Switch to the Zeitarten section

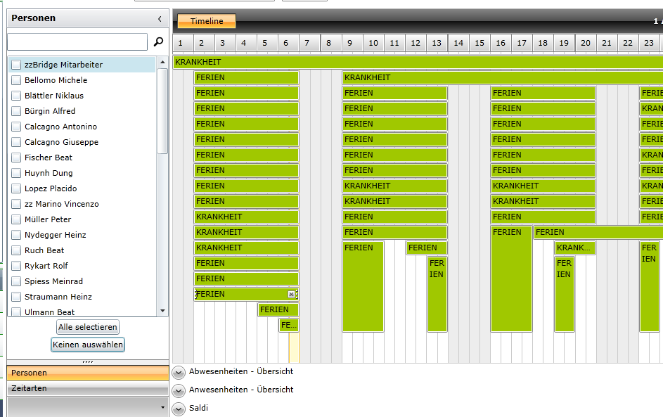point(88,388)
